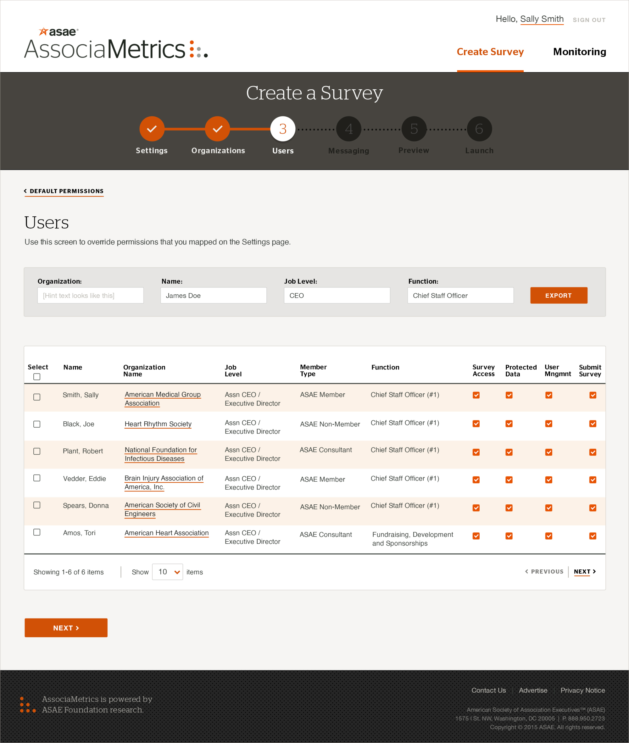Go to Messaging step label
Image resolution: width=629 pixels, height=743 pixels.
(x=349, y=151)
